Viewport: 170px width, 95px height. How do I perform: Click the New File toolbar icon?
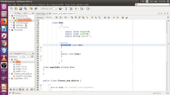click(x=11, y=9)
